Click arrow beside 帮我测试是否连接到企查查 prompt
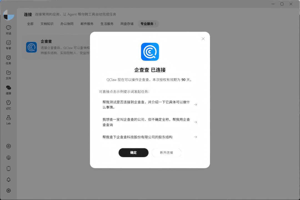Screen dimensions: 300x200 [196, 104]
